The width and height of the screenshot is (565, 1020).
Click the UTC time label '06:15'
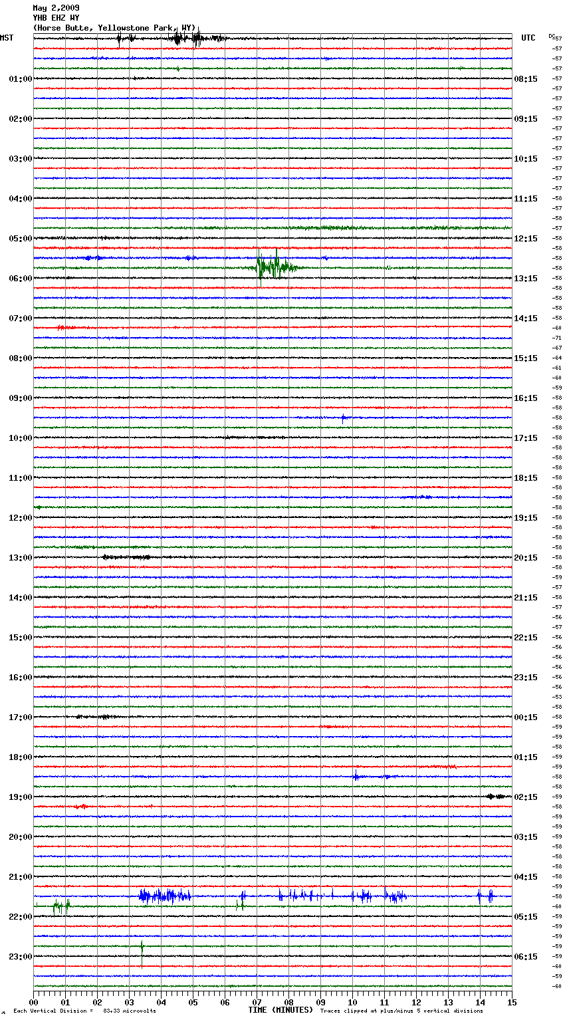point(526,956)
